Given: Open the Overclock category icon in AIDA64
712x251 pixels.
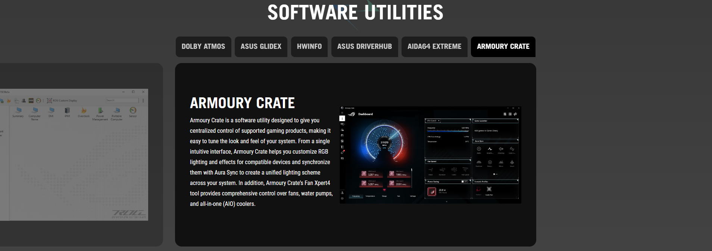Looking at the screenshot, I should [x=84, y=112].
